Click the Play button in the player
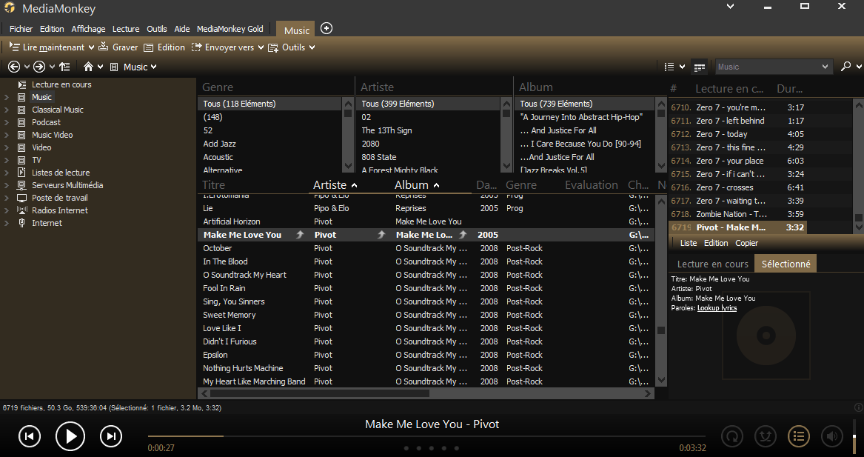The image size is (864, 457). pos(70,436)
